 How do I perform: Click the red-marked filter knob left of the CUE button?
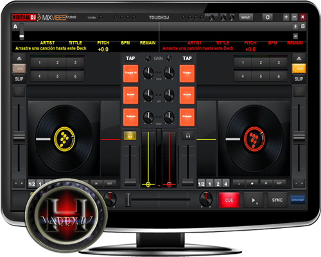coord(206,199)
